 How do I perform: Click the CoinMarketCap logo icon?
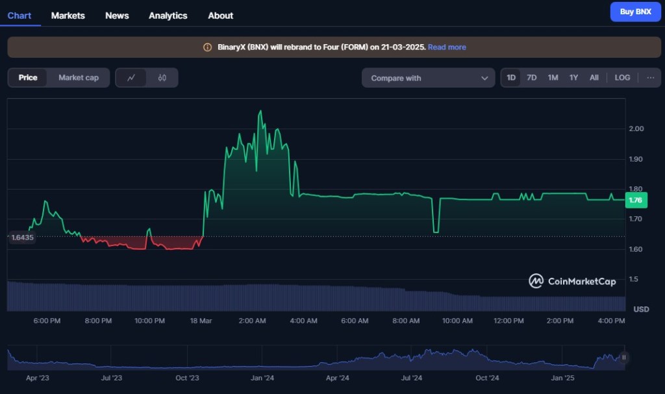click(536, 281)
